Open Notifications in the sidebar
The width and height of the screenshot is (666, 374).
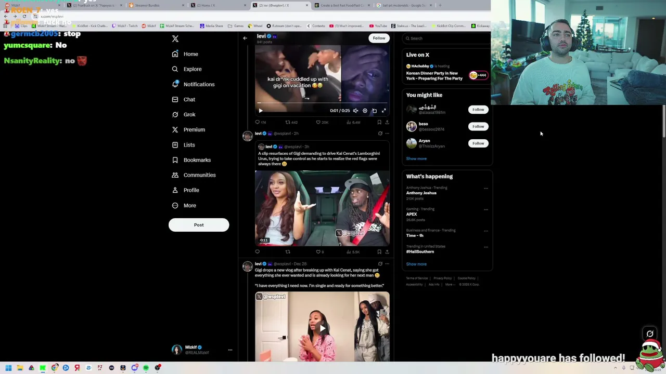(x=193, y=84)
